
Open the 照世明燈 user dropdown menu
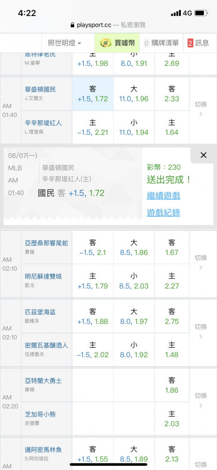(x=64, y=43)
